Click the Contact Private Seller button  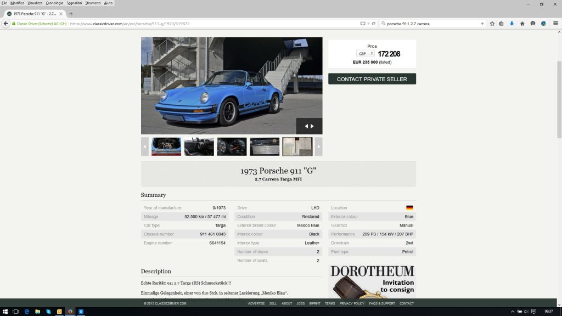[x=372, y=79]
